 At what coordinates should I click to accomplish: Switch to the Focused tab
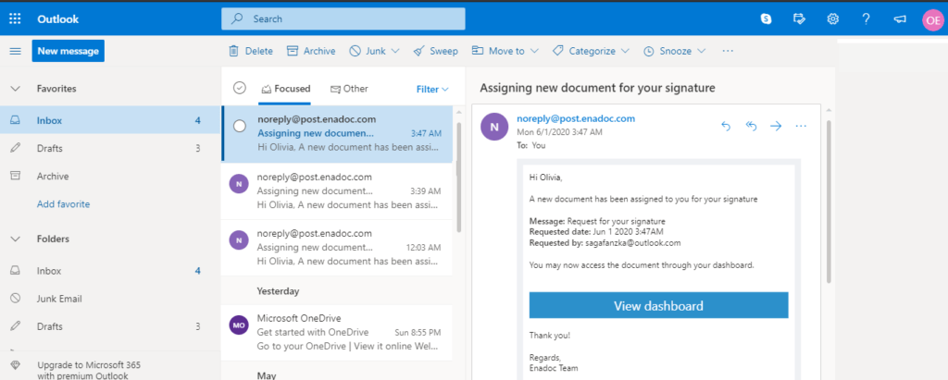[x=285, y=89]
